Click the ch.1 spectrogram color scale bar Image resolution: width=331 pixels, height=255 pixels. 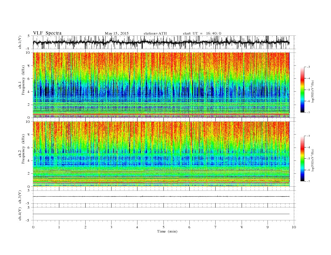(x=302, y=90)
